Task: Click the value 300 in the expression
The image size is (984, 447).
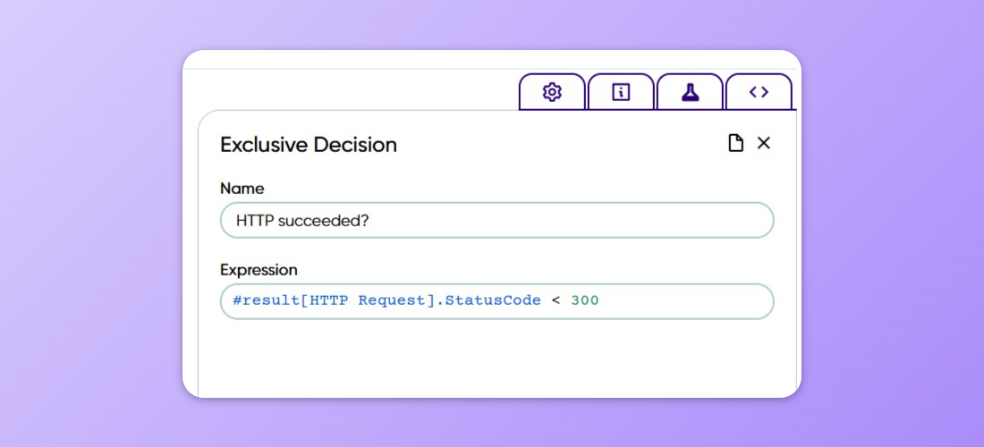Action: pyautogui.click(x=585, y=300)
